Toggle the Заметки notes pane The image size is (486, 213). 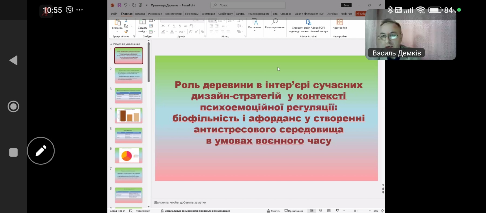[274, 211]
